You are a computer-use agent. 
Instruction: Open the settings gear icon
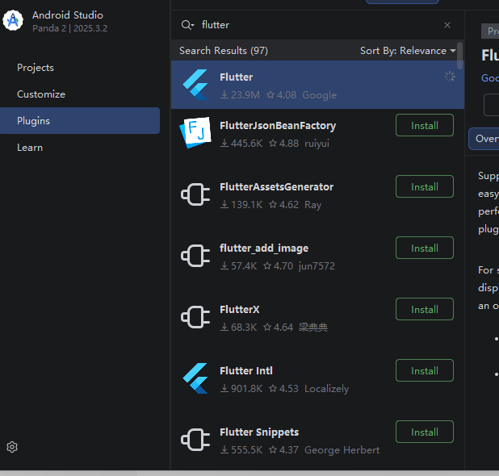(12, 447)
